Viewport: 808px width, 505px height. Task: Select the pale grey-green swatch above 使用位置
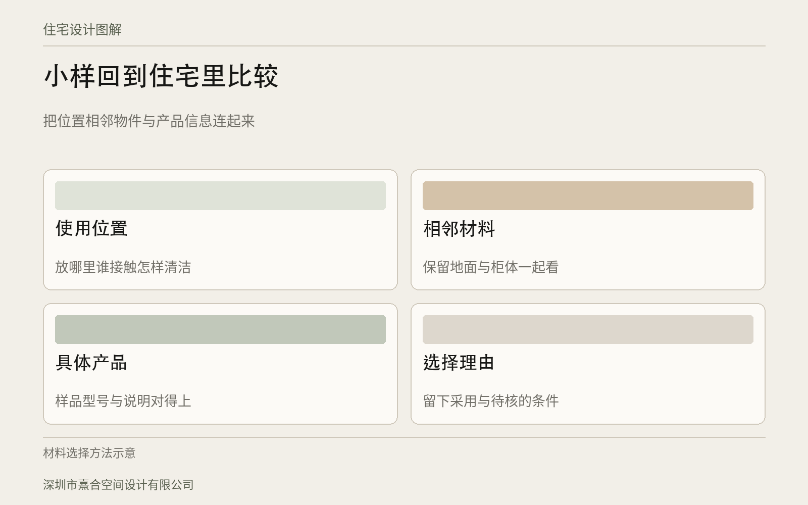pyautogui.click(x=220, y=195)
